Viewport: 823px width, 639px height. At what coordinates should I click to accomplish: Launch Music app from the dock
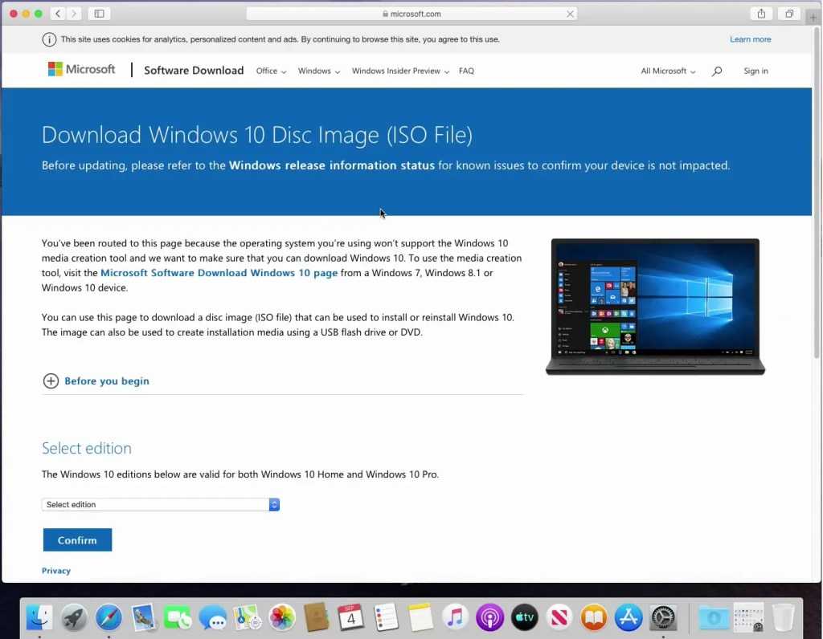(455, 617)
